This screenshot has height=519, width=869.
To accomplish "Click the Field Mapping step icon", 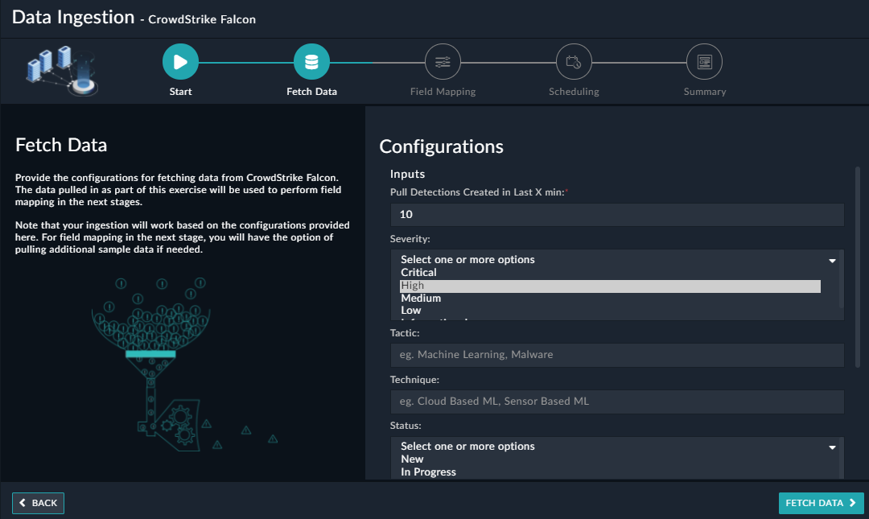I will pyautogui.click(x=443, y=62).
